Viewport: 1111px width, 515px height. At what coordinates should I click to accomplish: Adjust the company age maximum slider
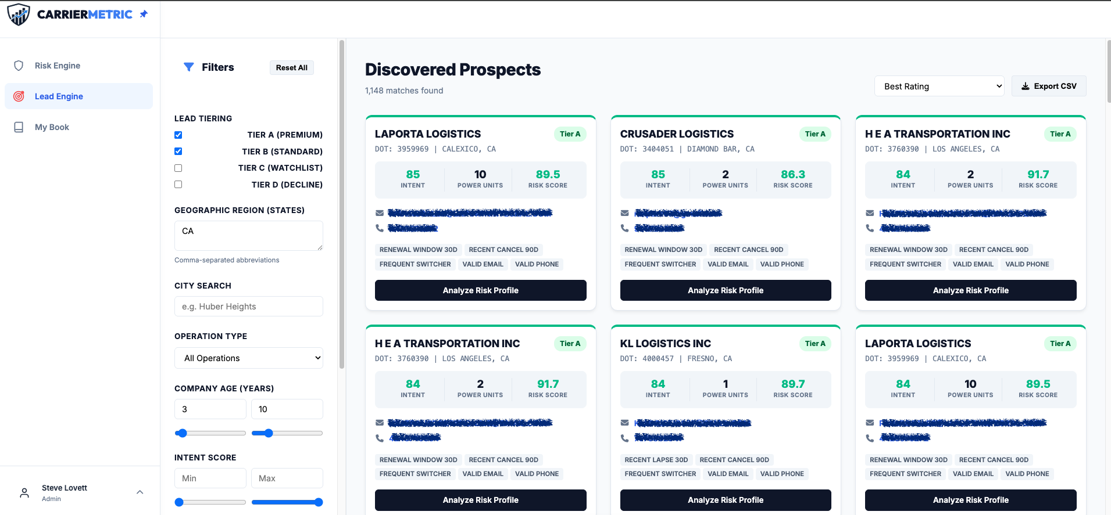tap(268, 433)
